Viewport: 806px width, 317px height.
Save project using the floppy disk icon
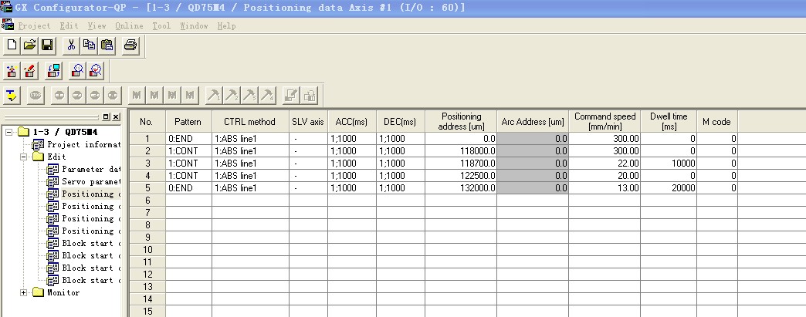[x=47, y=46]
